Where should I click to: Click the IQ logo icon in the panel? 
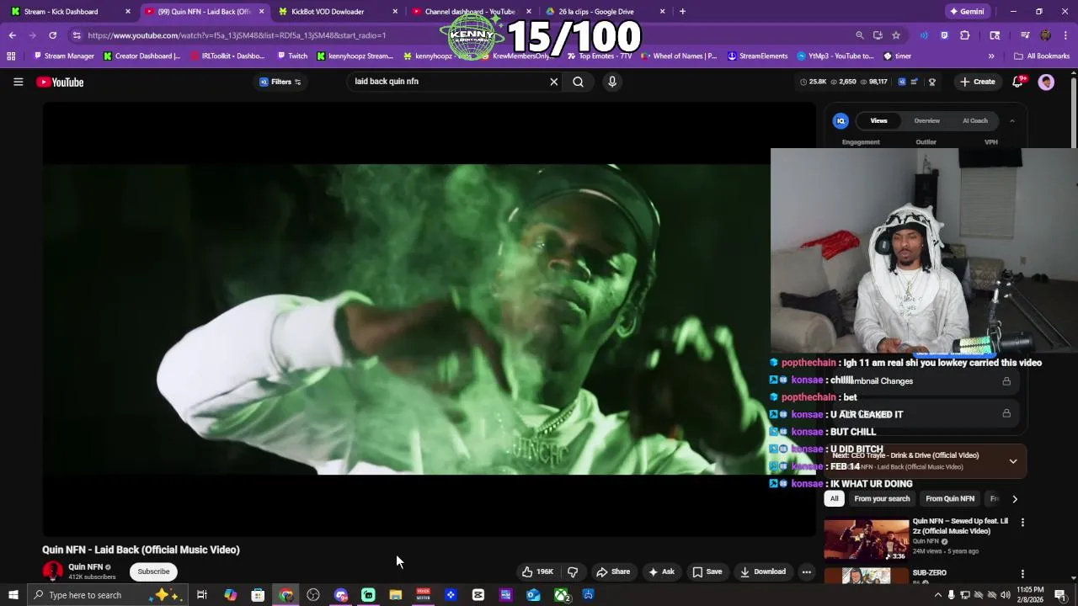[x=840, y=120]
